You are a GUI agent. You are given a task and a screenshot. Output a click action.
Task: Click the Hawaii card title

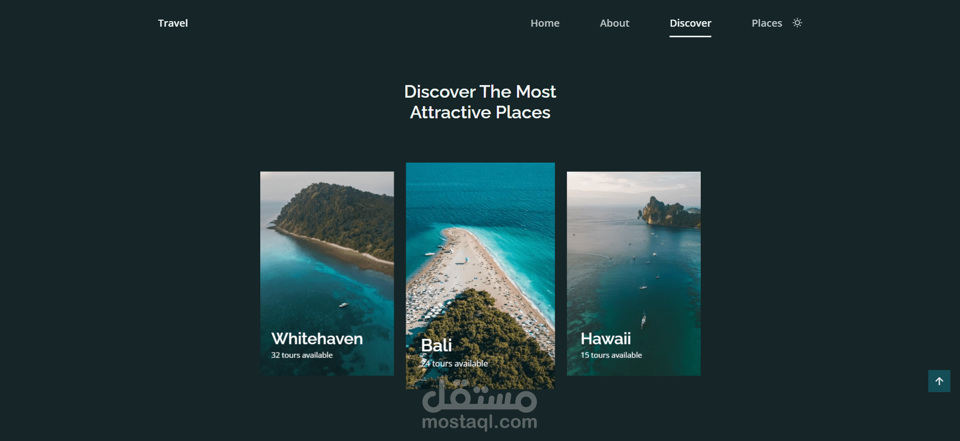tap(606, 338)
